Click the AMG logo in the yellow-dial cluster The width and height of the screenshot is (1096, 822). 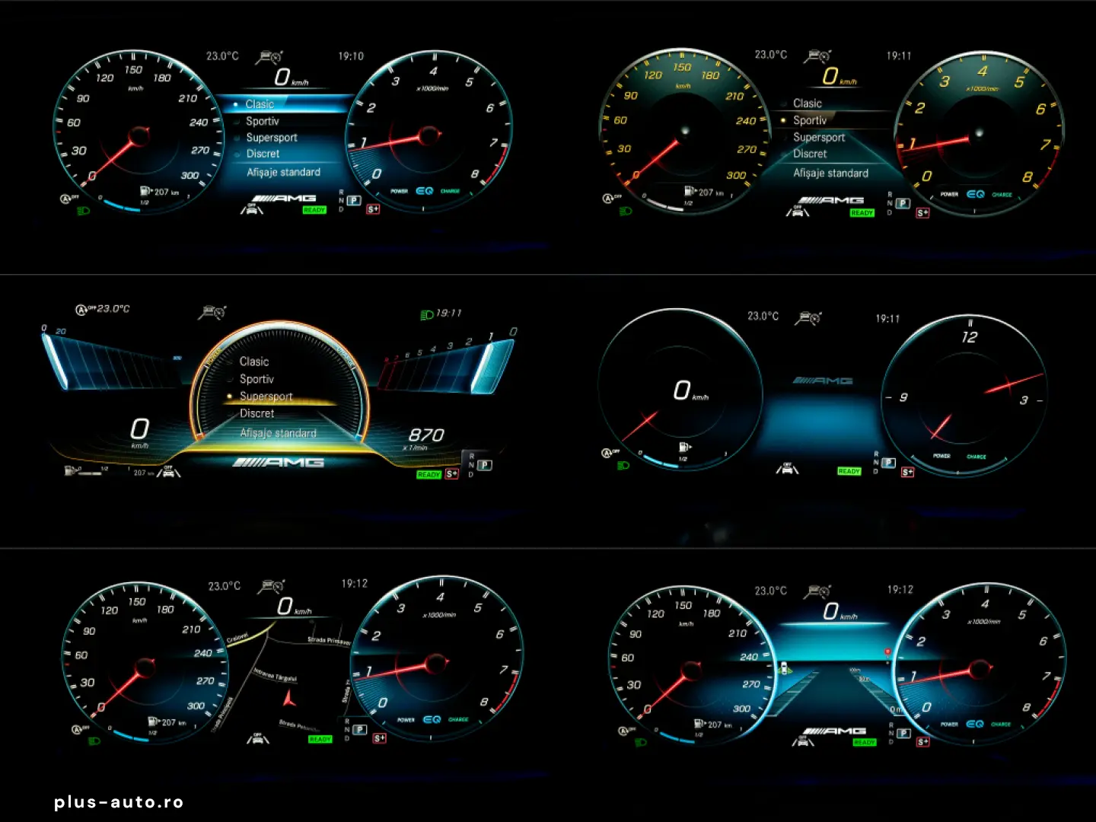(x=831, y=200)
